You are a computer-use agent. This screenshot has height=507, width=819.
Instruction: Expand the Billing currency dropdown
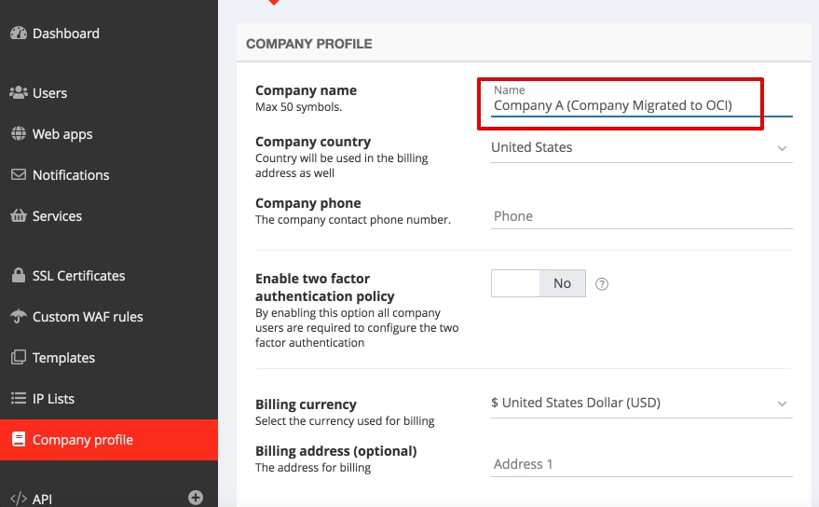(641, 404)
